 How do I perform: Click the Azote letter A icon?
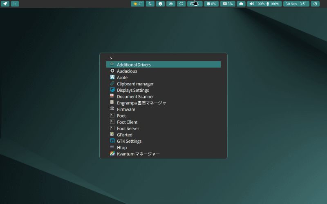[112, 77]
